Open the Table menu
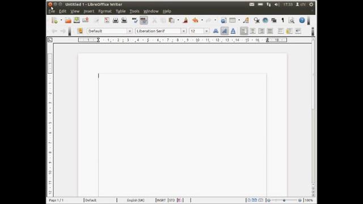This screenshot has width=363, height=204. (x=121, y=11)
